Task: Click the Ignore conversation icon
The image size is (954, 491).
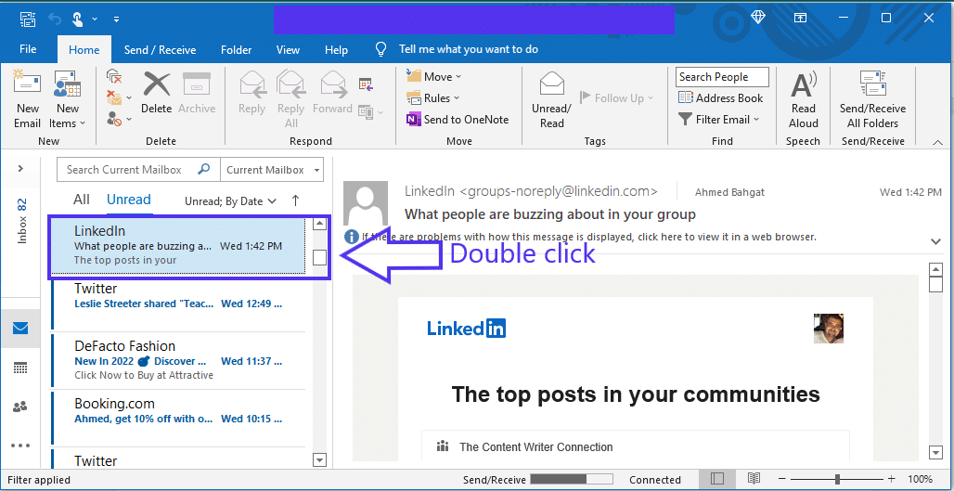Action: coord(114,77)
